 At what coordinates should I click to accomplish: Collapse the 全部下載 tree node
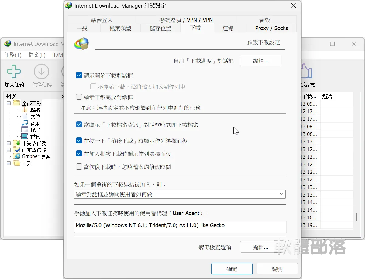(9, 103)
